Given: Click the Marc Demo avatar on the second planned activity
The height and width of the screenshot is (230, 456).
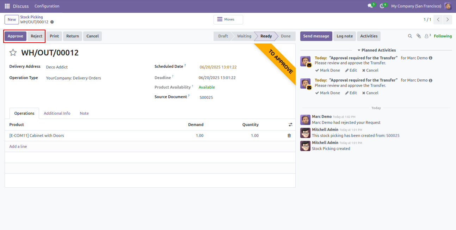Looking at the screenshot, I should click(x=305, y=84).
